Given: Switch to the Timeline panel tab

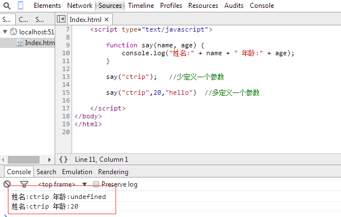Looking at the screenshot, I should pos(141,6).
